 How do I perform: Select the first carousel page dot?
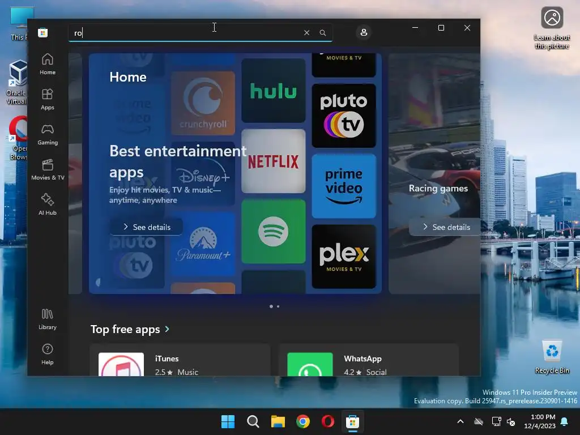coord(271,306)
